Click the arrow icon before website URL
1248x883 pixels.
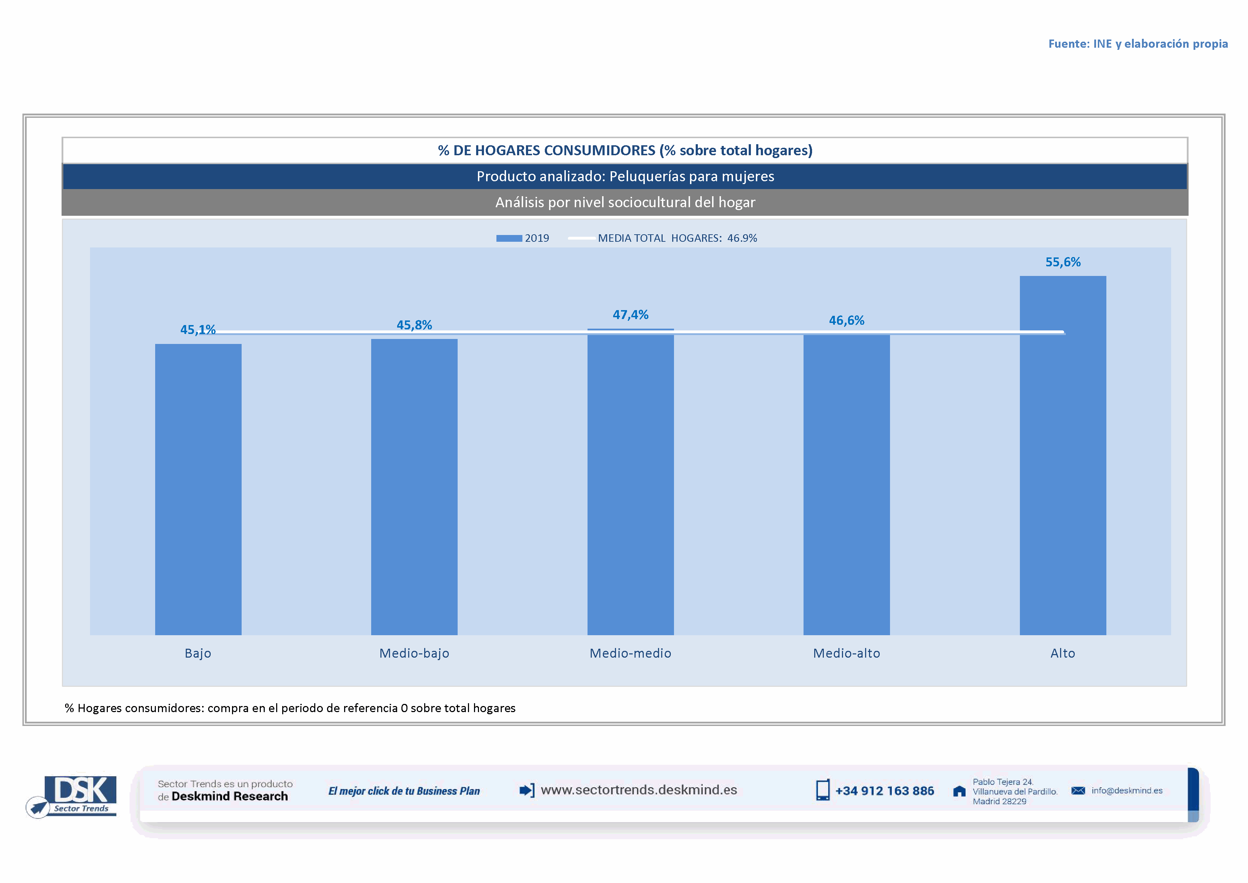coord(527,790)
